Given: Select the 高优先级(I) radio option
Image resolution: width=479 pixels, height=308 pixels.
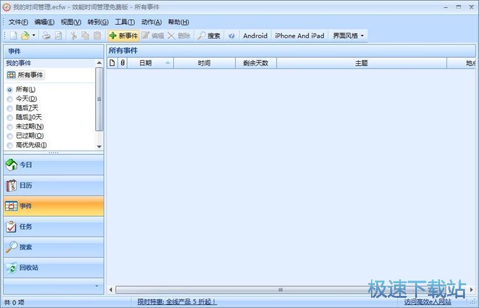Looking at the screenshot, I should (27, 145).
